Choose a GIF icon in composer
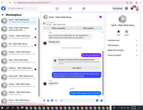The height and width of the screenshot is (110, 143). point(56,100)
